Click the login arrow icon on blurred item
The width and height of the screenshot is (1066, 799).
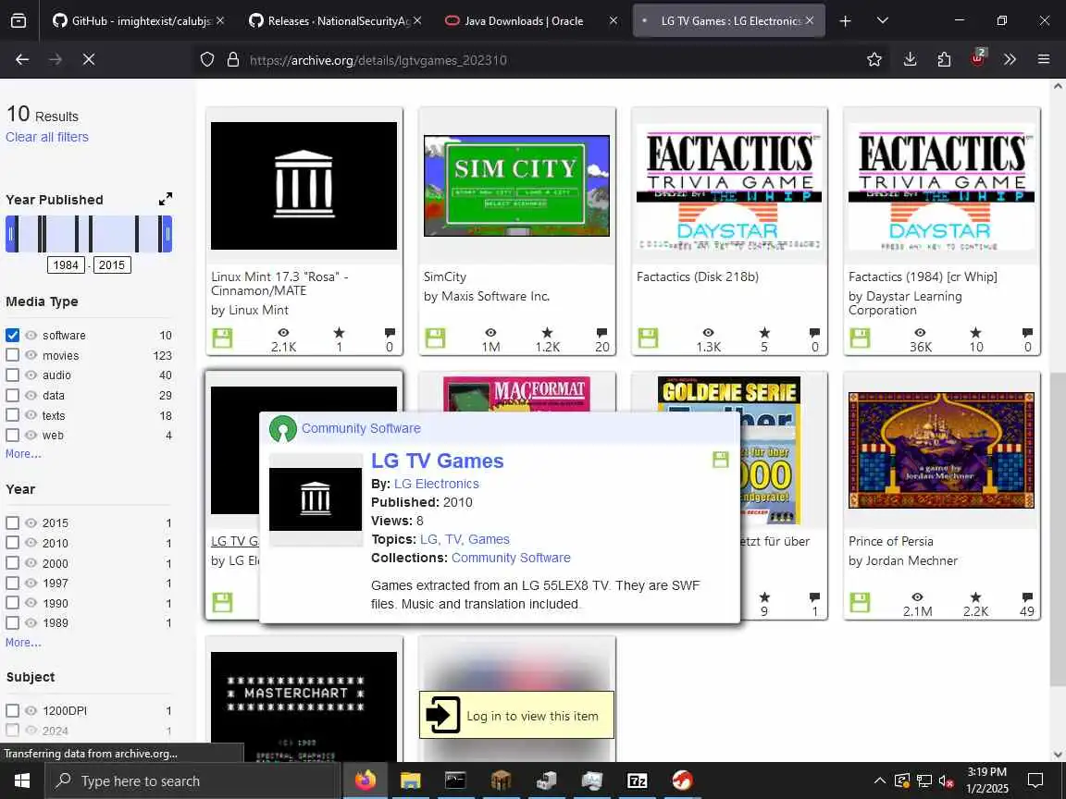tap(442, 715)
